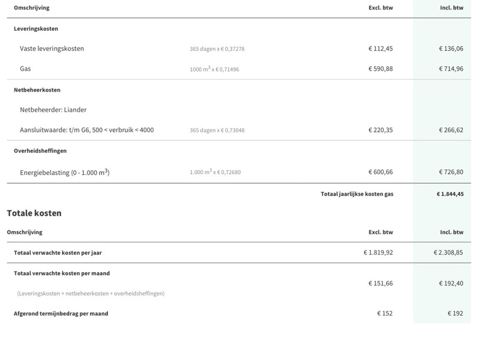Click the Leveringskosten section heading
The image size is (483, 338).
tap(36, 28)
